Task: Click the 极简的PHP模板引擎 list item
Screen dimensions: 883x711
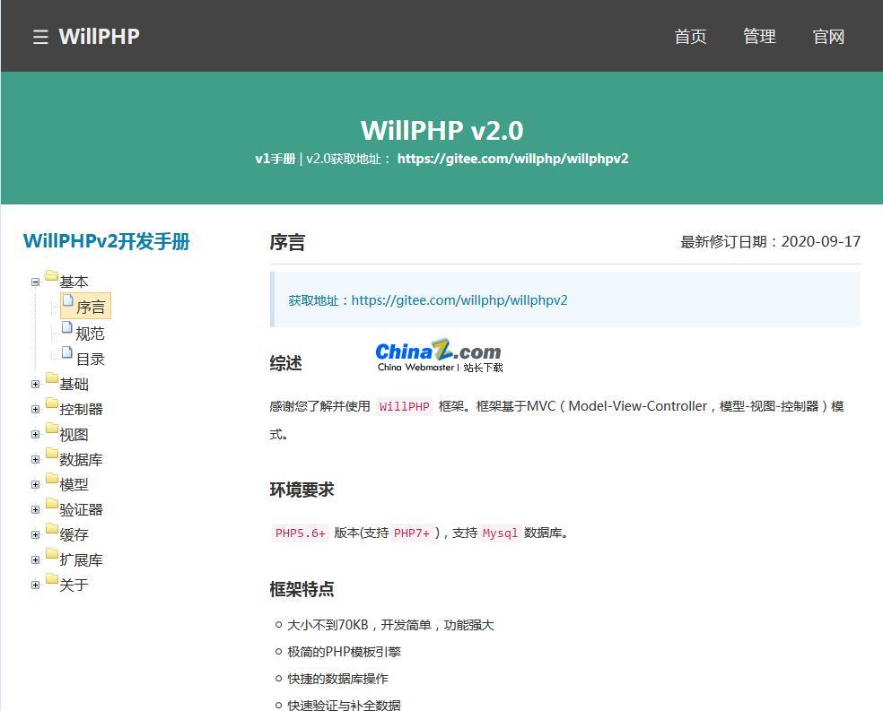Action: coord(344,652)
